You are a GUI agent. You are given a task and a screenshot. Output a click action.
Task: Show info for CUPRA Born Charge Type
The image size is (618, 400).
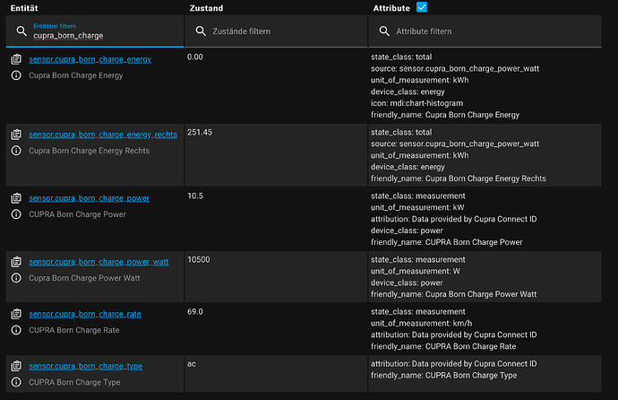[x=16, y=382]
